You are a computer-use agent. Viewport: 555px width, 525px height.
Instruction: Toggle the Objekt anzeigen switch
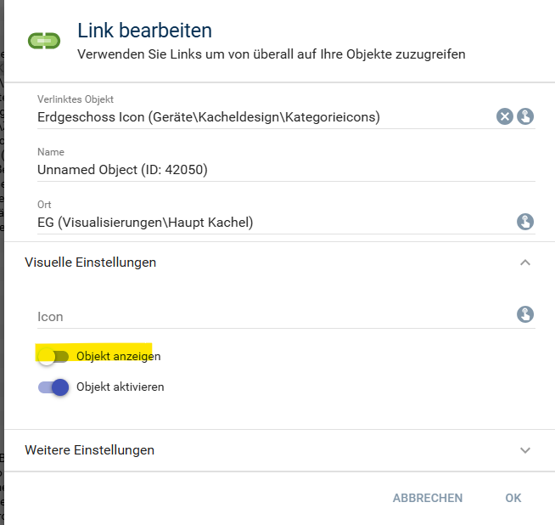(53, 356)
